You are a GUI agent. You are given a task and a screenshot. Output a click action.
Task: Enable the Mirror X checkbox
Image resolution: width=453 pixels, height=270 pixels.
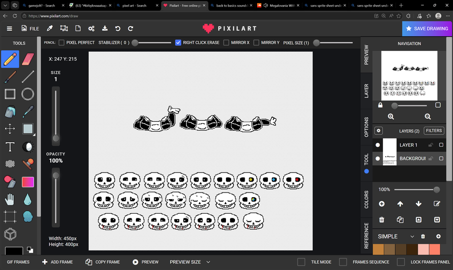tap(226, 43)
